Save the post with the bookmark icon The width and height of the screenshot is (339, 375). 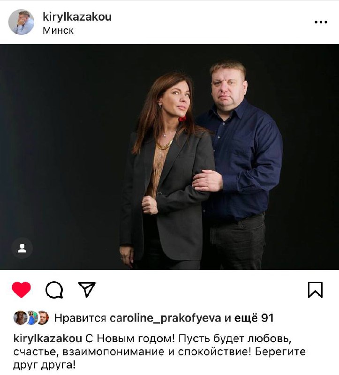click(x=315, y=290)
